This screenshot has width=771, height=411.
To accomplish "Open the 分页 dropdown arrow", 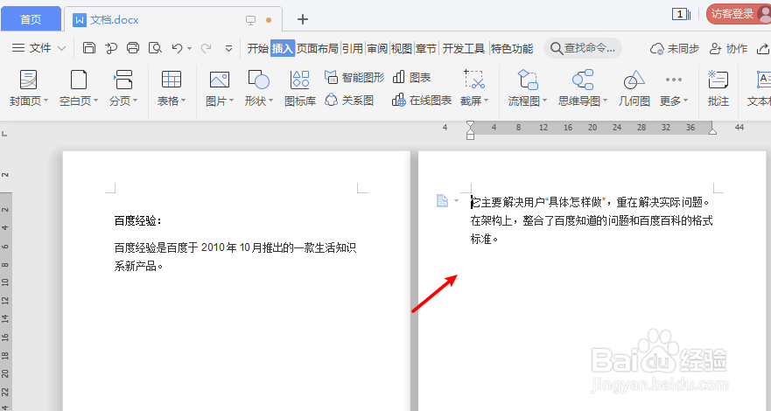I will pos(136,101).
